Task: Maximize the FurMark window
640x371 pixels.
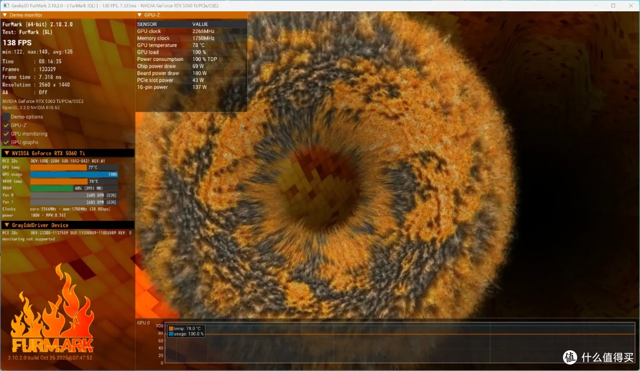Action: (613, 5)
